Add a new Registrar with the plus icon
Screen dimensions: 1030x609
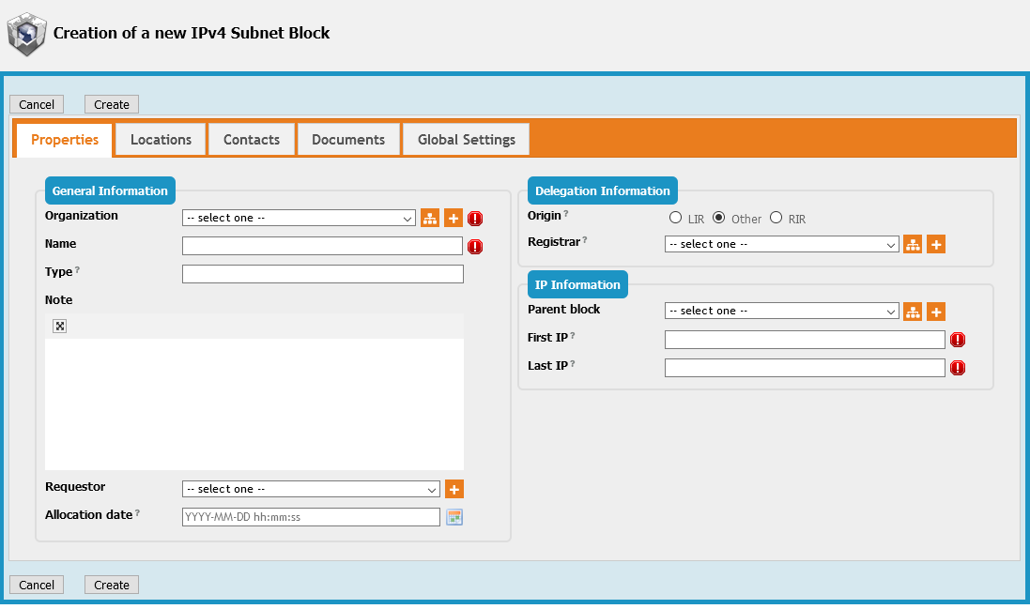click(936, 244)
